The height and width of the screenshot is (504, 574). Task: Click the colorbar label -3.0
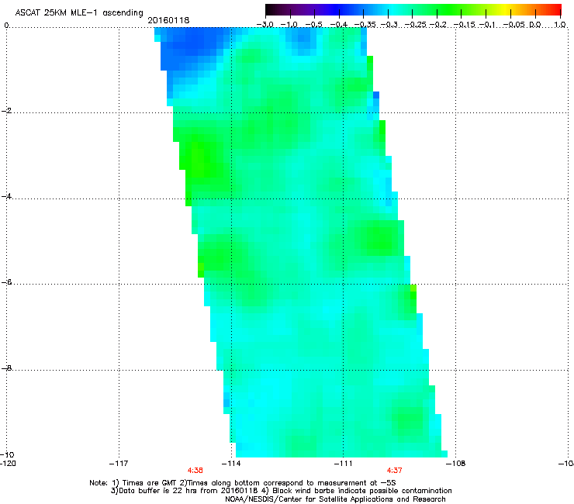(x=265, y=25)
